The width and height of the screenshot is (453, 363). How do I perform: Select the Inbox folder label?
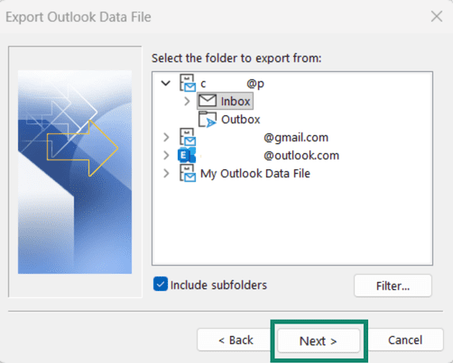click(x=236, y=102)
